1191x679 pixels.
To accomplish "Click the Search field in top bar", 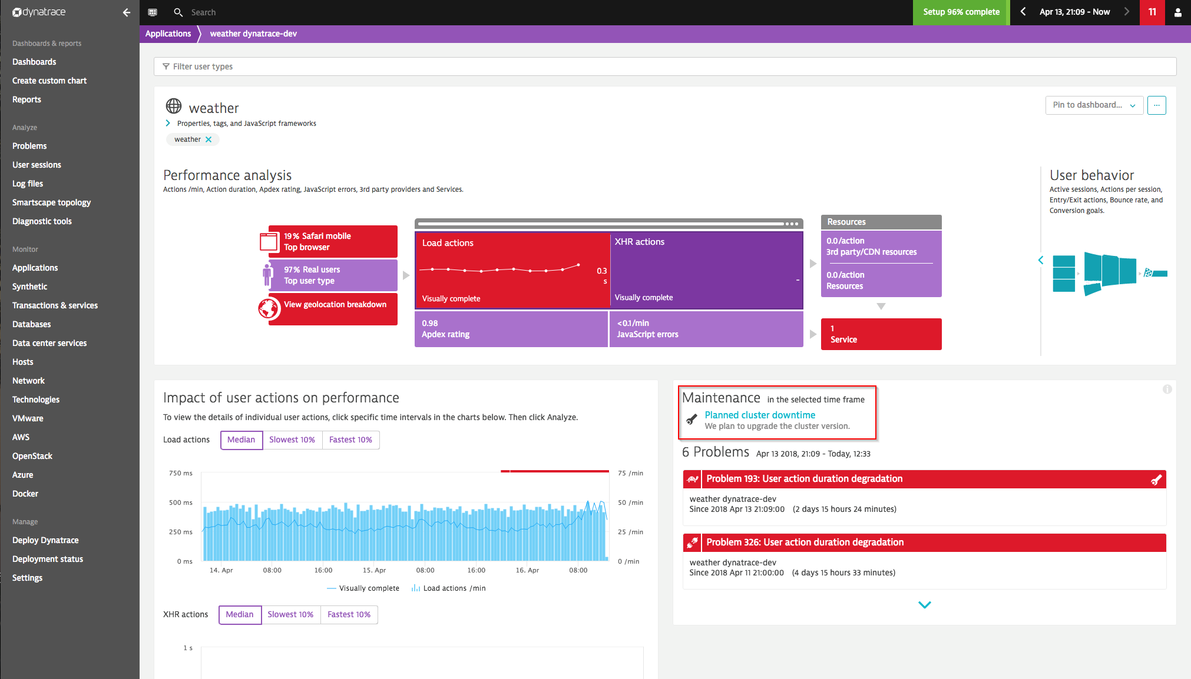I will pos(203,12).
